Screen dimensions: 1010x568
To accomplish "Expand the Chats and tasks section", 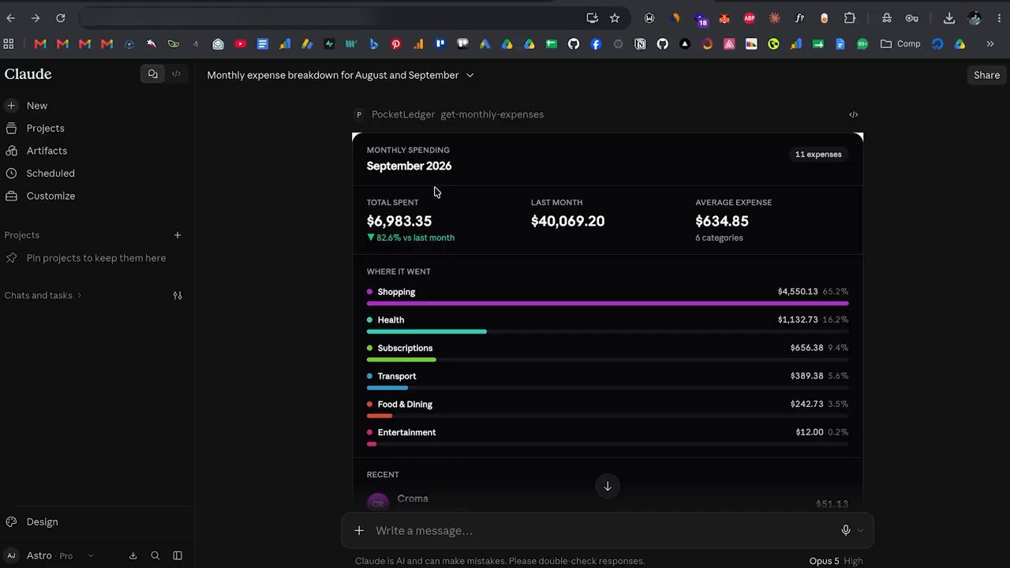I will [x=43, y=296].
